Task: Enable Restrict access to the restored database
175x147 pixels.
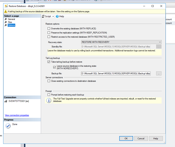Action: pos(49,37)
